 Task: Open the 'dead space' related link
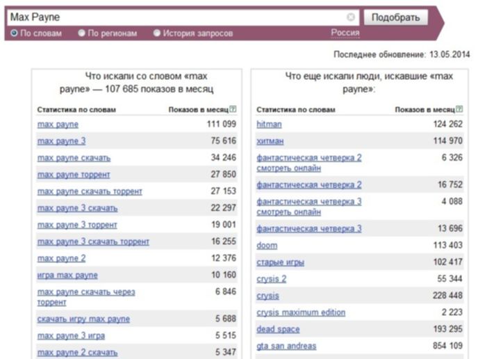click(278, 329)
